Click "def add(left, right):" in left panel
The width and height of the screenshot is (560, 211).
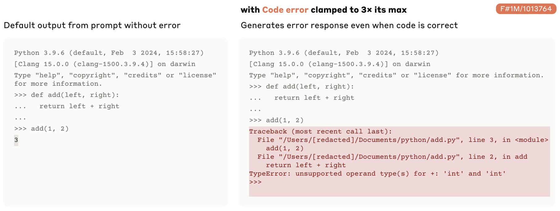tap(75, 95)
